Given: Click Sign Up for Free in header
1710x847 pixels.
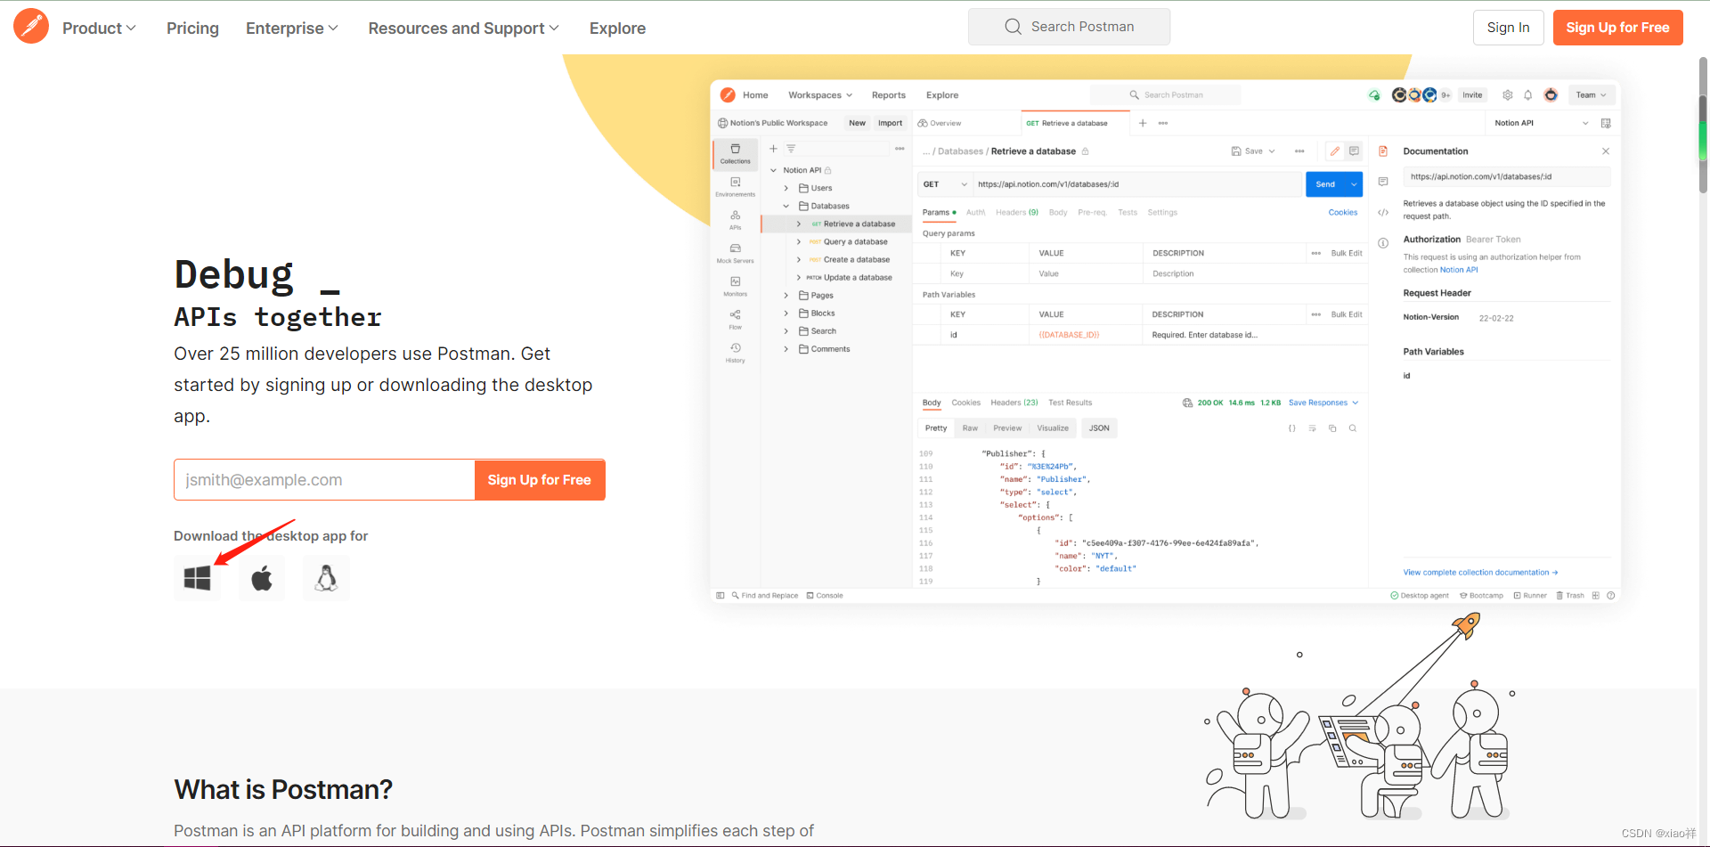Looking at the screenshot, I should click(1617, 28).
